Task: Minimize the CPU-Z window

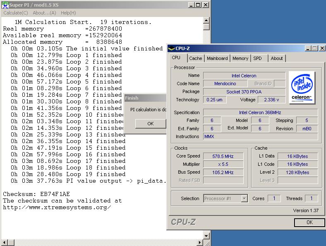Action: pyautogui.click(x=308, y=48)
